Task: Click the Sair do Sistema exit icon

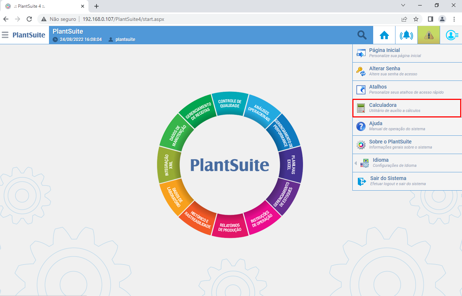Action: coord(361,181)
